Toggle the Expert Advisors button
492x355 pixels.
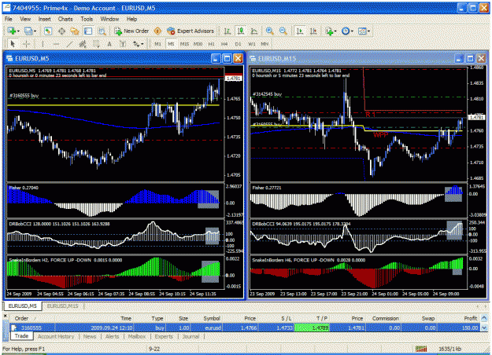191,31
